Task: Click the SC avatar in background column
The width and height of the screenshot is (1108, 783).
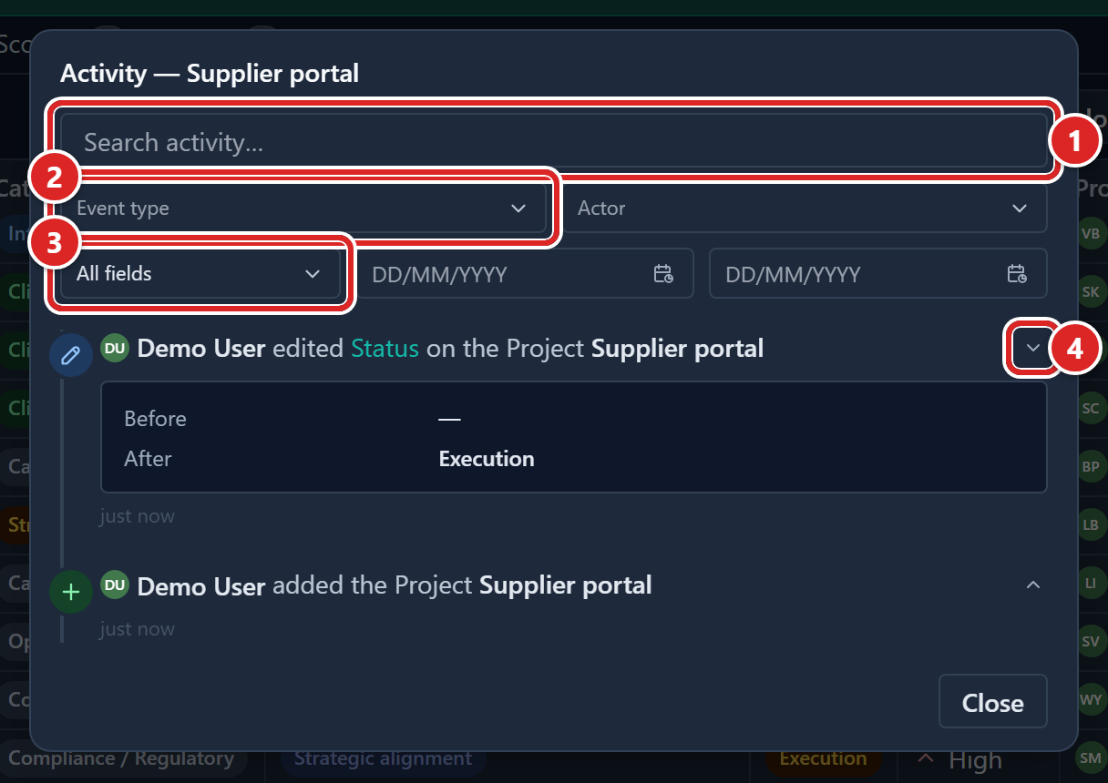Action: click(1091, 408)
